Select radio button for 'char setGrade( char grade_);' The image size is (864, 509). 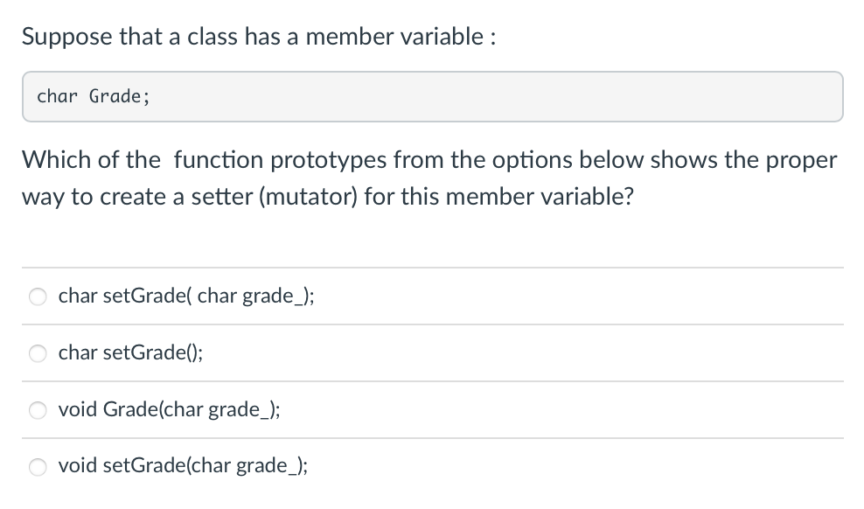[38, 296]
